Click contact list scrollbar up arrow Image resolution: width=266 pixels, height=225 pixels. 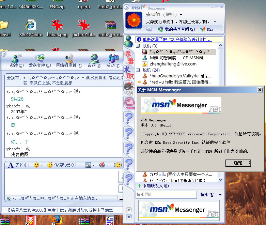click(x=220, y=46)
